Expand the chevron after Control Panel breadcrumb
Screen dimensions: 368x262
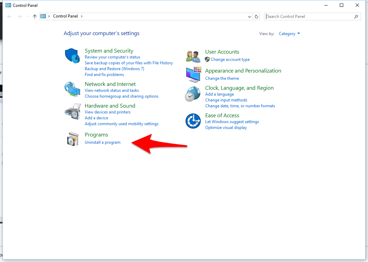(82, 16)
